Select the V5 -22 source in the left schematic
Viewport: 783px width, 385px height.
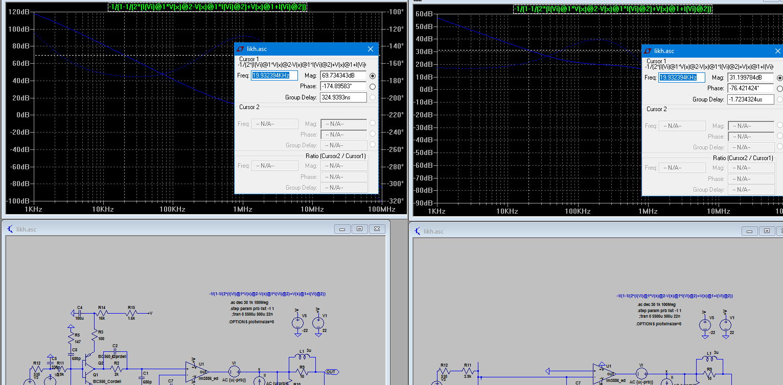tap(297, 322)
